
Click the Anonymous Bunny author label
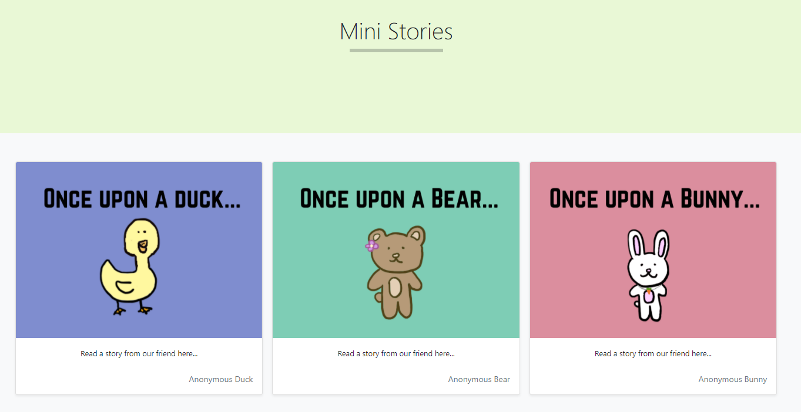[733, 379]
